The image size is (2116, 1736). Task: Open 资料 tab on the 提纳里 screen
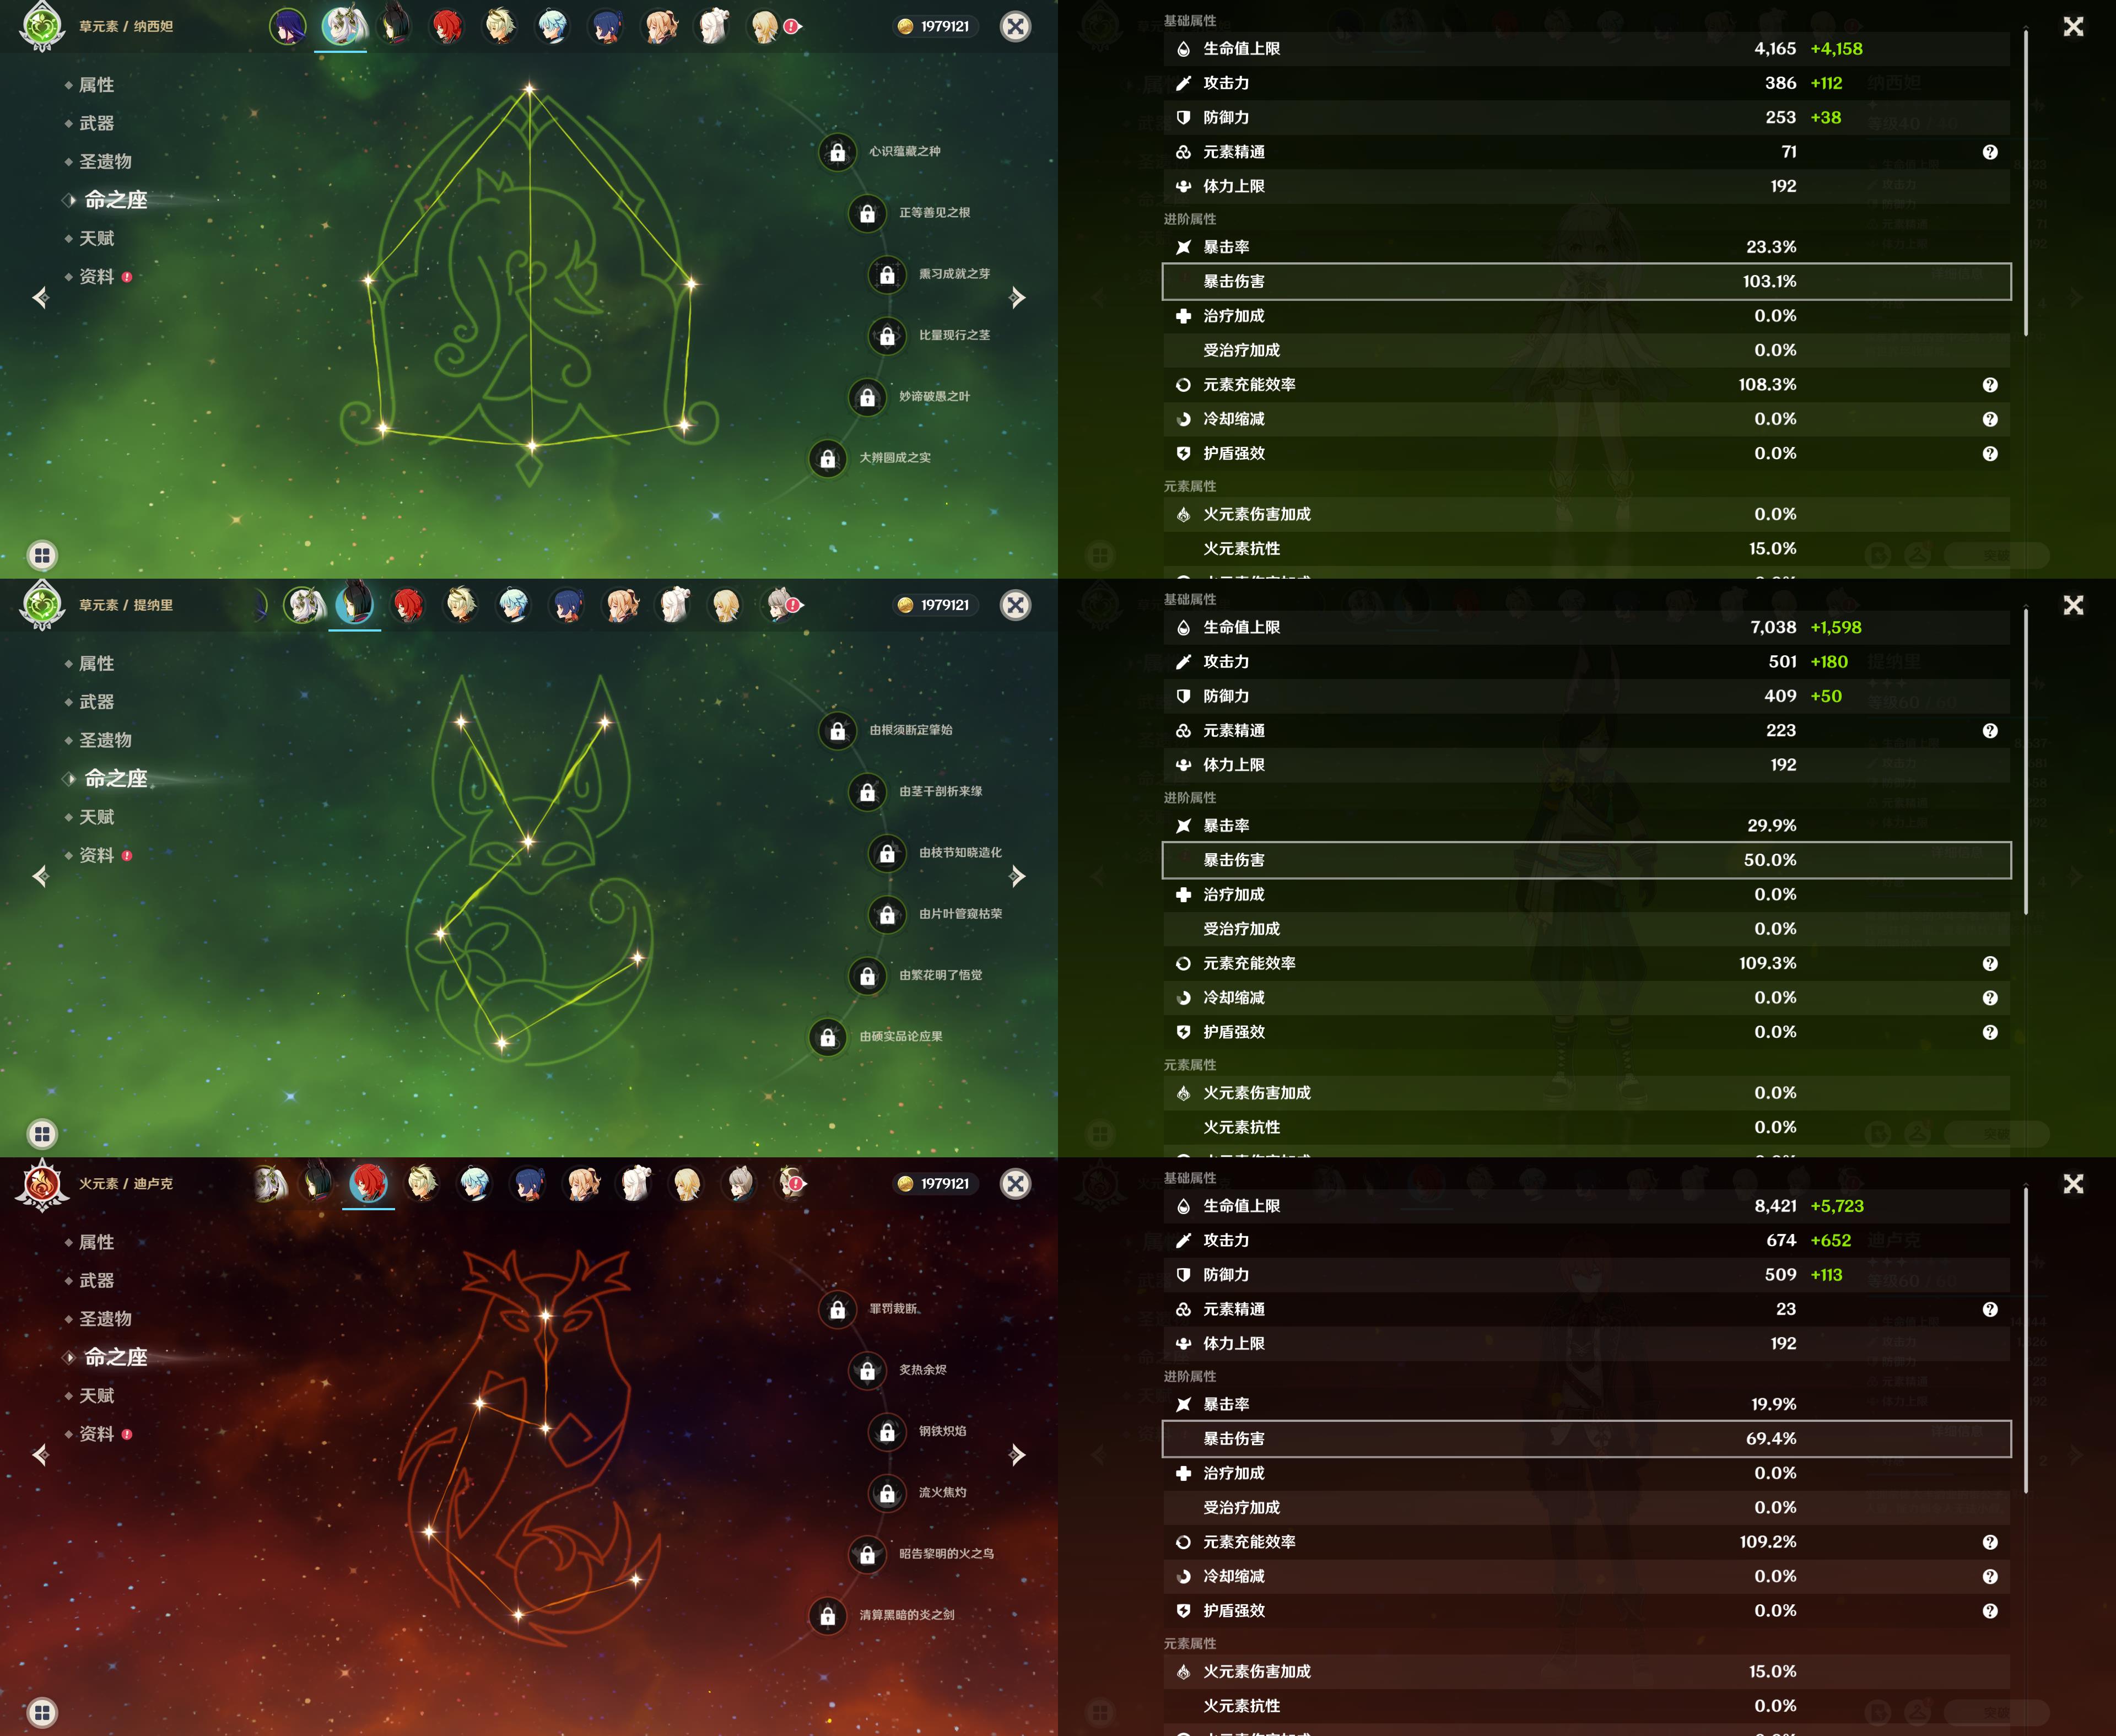[x=97, y=855]
